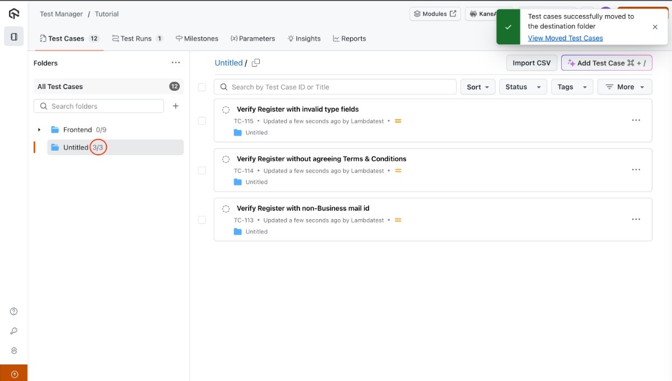672x381 pixels.
Task: Switch to the Test Runs tab
Action: (137, 39)
